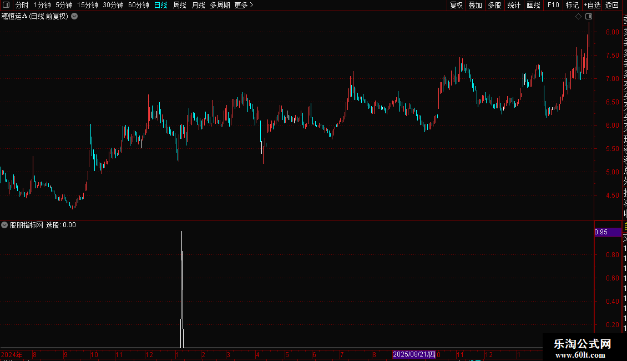This screenshot has height=361, width=627.
Task: Open the 叠加 overlay function
Action: (x=476, y=5)
